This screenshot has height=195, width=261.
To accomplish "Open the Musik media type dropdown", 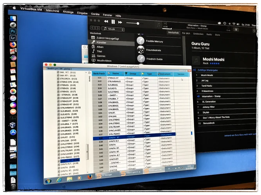I will pyautogui.click(x=113, y=29).
